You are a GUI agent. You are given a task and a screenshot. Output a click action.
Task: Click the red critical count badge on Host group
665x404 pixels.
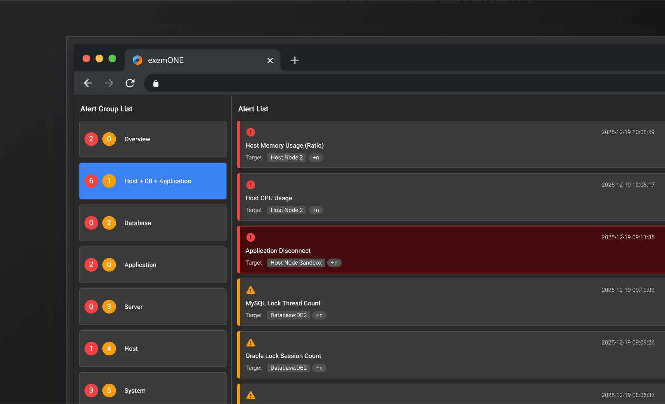click(91, 349)
